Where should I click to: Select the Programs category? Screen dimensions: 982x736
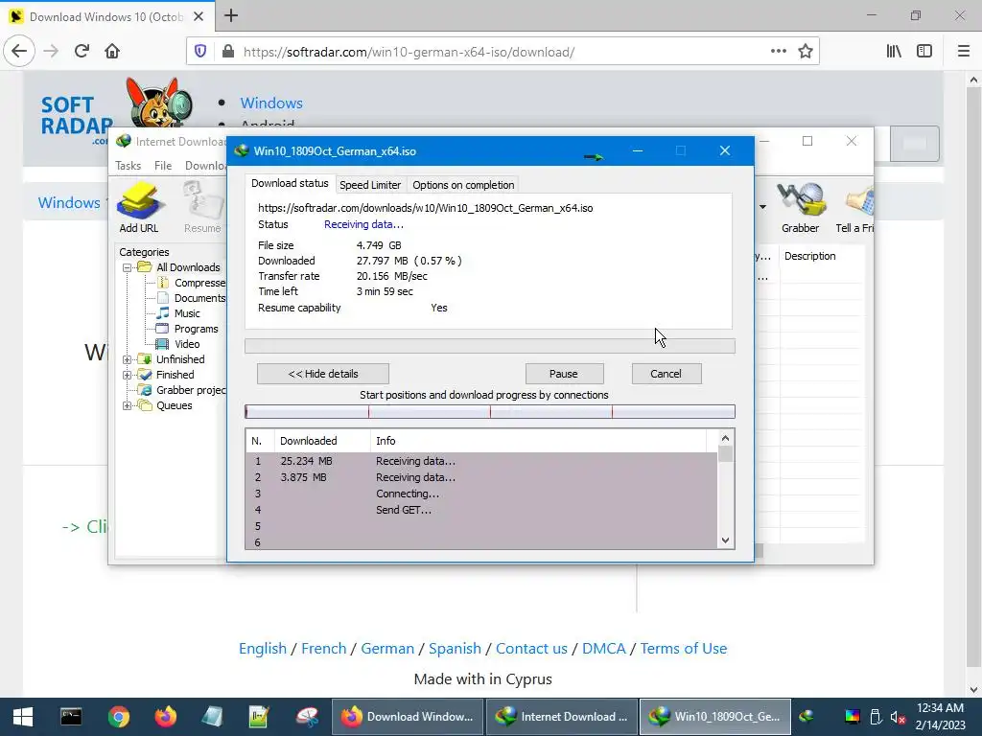point(196,330)
